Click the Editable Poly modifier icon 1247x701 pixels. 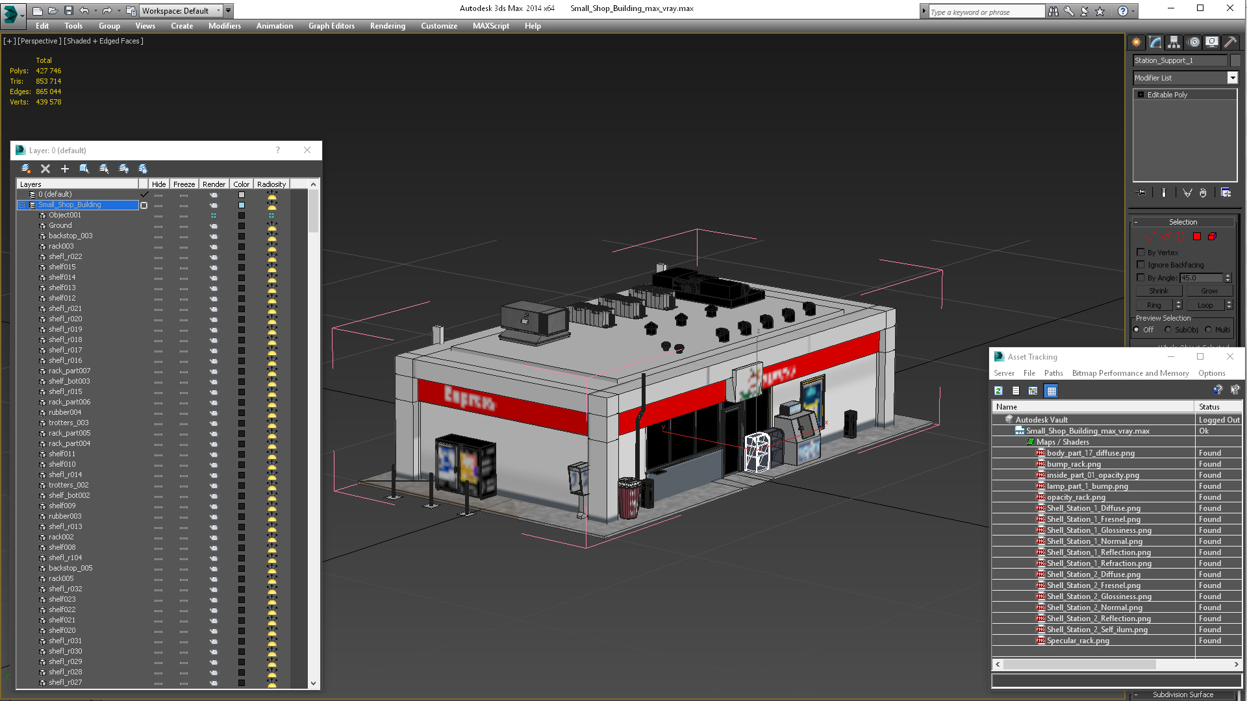pos(1139,94)
